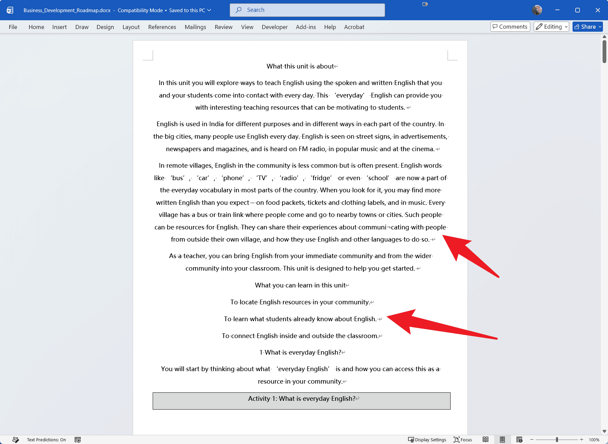
Task: Click the accessibility checker status icon
Action: tap(15, 440)
